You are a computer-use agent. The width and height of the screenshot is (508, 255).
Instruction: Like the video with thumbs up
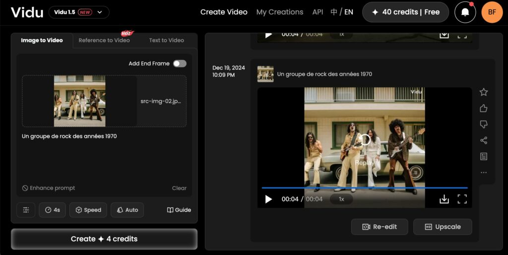pos(484,108)
